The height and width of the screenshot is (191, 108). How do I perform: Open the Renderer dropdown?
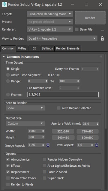tap(50, 29)
